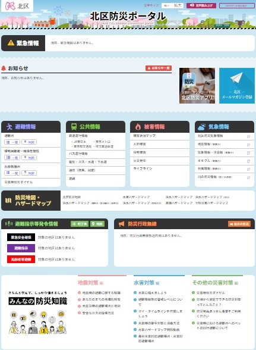256x350 pixels.
Task: Click external-link icon beside 川の防災情報
Action: click(x=248, y=177)
